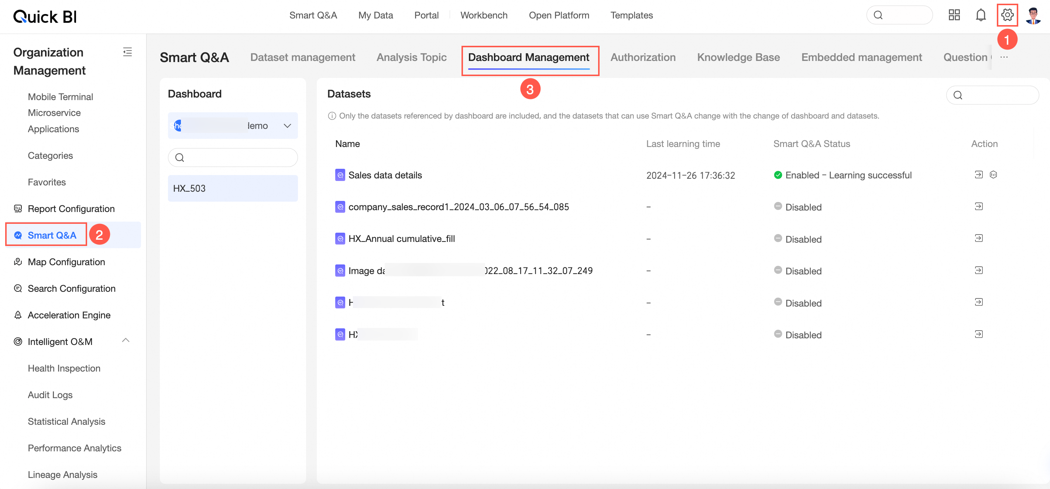Open Templates in top navigation

631,15
